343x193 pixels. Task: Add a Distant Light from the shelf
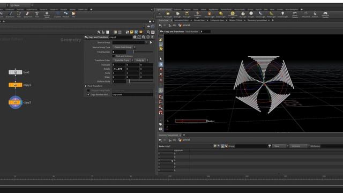click(221, 14)
